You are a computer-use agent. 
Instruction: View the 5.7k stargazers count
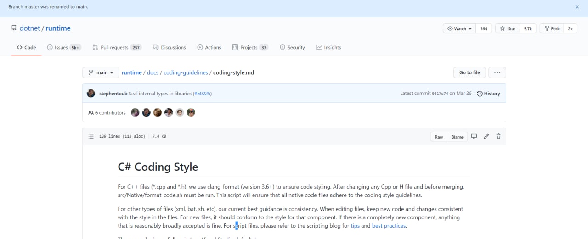tap(528, 28)
